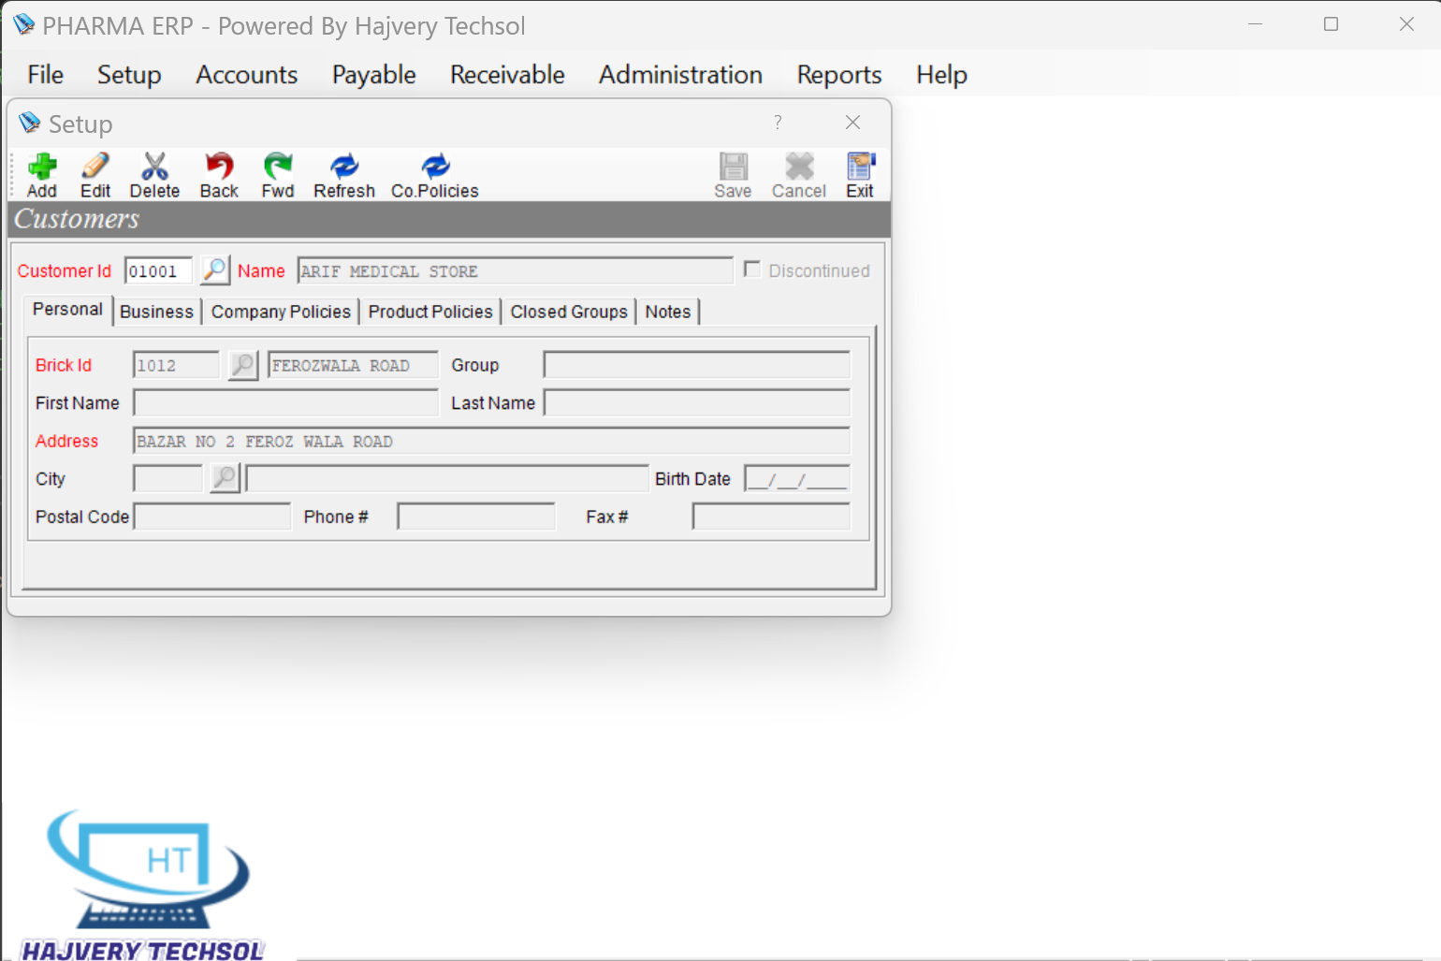Viewport: 1441px width, 961px height.
Task: Toggle the Discontinued checkbox
Action: tap(751, 269)
